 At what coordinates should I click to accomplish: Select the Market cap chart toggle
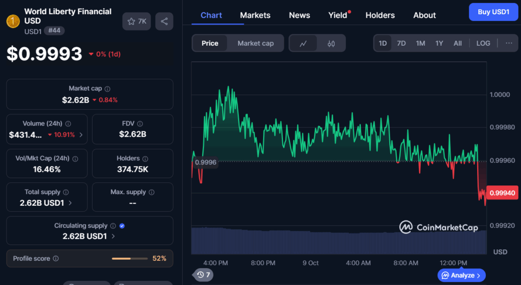pos(255,44)
